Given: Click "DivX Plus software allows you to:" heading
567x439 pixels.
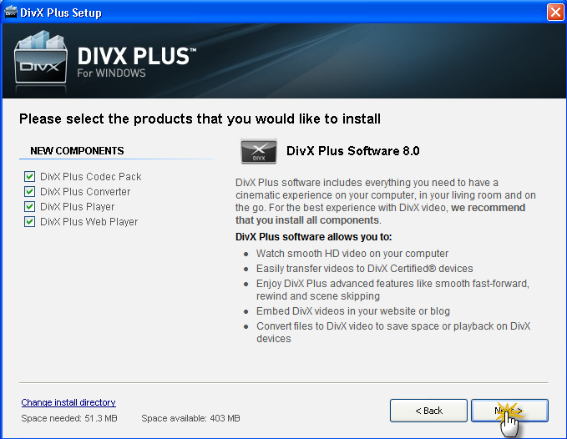Looking at the screenshot, I should 313,237.
